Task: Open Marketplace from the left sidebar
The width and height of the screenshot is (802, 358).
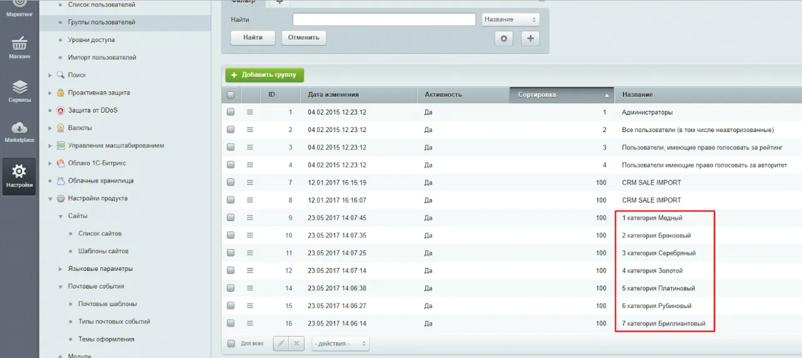Action: (x=19, y=131)
